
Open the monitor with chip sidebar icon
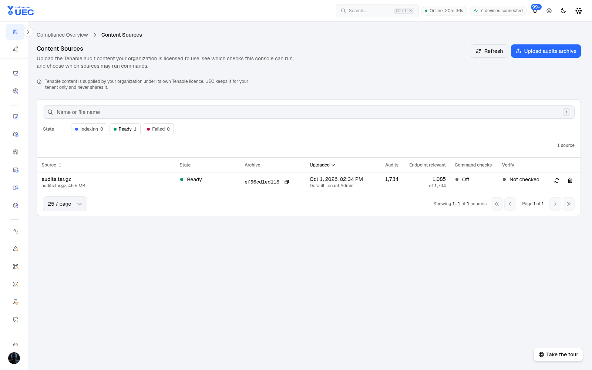pyautogui.click(x=15, y=117)
